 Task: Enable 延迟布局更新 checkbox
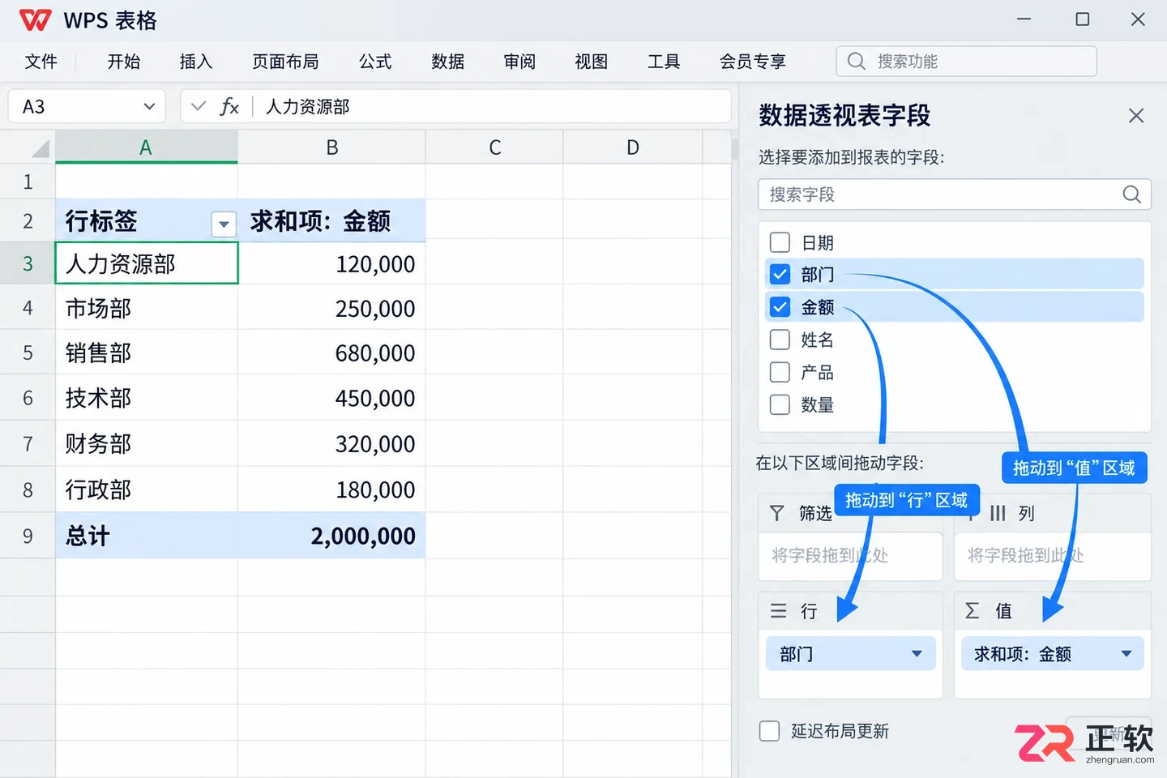[769, 731]
